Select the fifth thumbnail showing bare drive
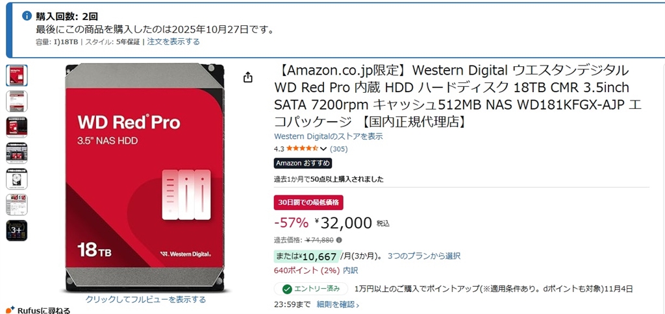 [x=16, y=178]
